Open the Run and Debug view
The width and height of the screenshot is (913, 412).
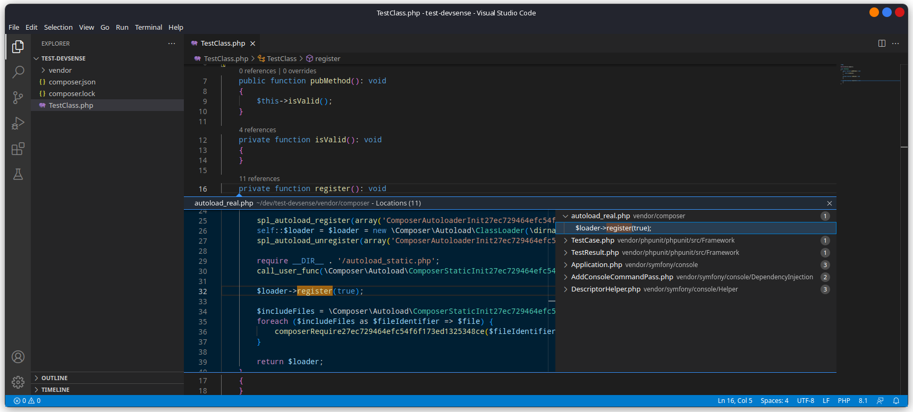pos(18,123)
